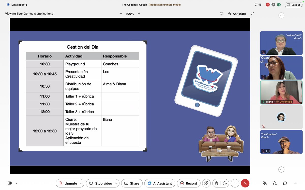
Task: Start recording with the Record button
Action: (x=189, y=183)
